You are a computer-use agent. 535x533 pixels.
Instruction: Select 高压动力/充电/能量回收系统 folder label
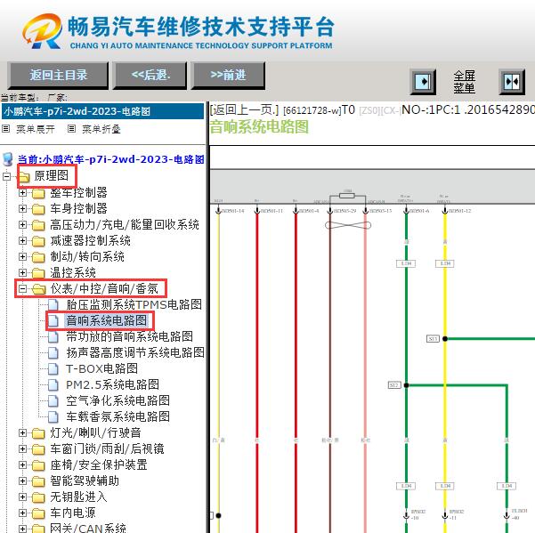[x=125, y=225]
